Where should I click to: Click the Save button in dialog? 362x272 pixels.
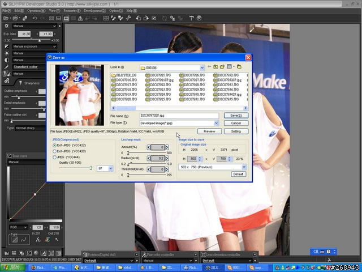[x=236, y=116]
